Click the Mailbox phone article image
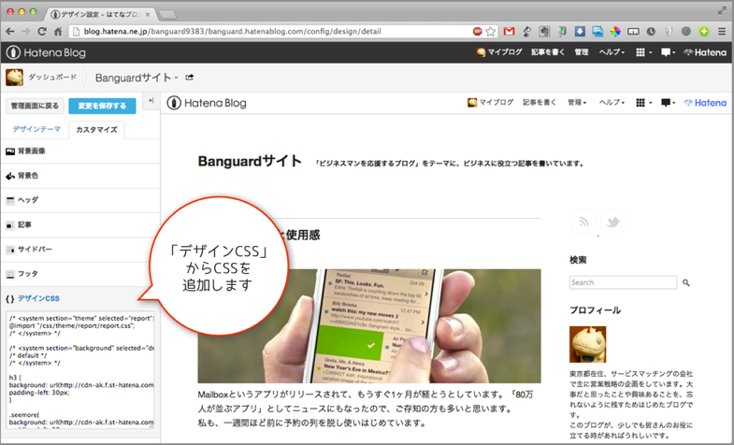Screen dimensions: 734x445 pos(369,326)
